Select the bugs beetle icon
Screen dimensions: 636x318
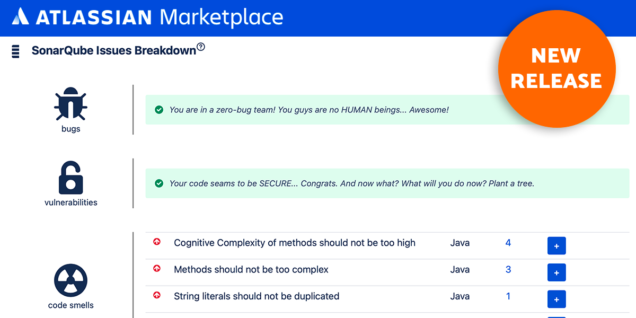click(70, 105)
